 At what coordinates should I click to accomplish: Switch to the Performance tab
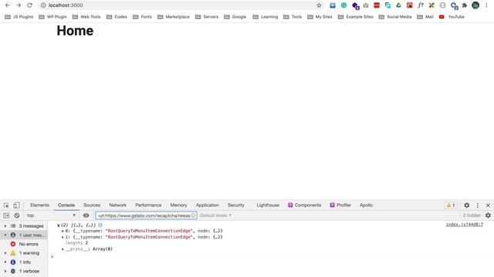coord(148,205)
